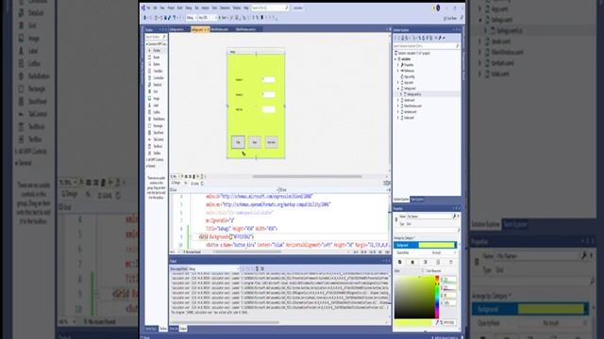604x339 pixels.
Task: Select App.config in Solution Explorer
Action: pyautogui.click(x=409, y=77)
